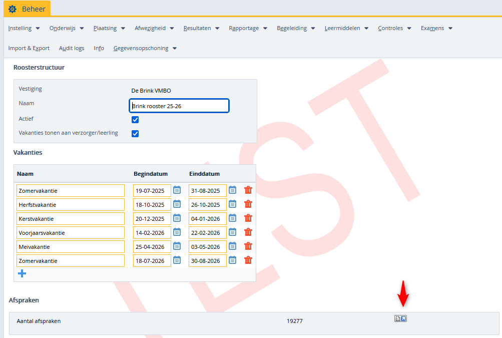Expand the Begeleiding menu
The width and height of the screenshot is (502, 338).
296,28
